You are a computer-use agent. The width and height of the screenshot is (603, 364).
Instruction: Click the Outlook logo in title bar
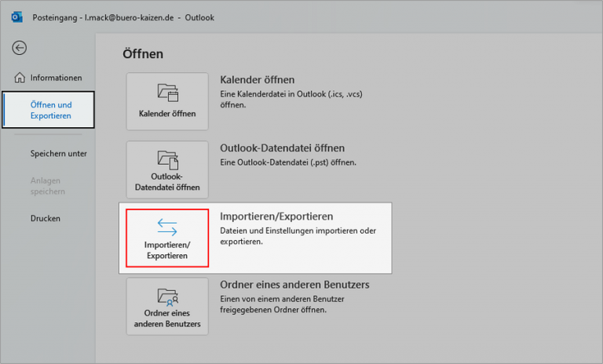point(17,18)
